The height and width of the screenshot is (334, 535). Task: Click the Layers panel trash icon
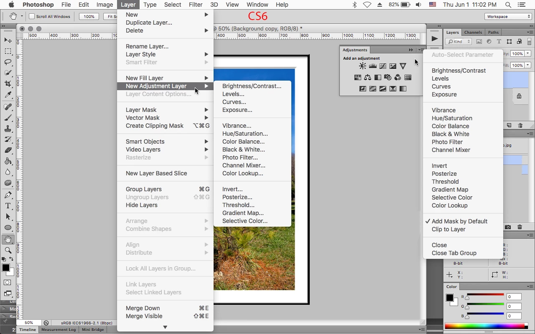(x=520, y=125)
